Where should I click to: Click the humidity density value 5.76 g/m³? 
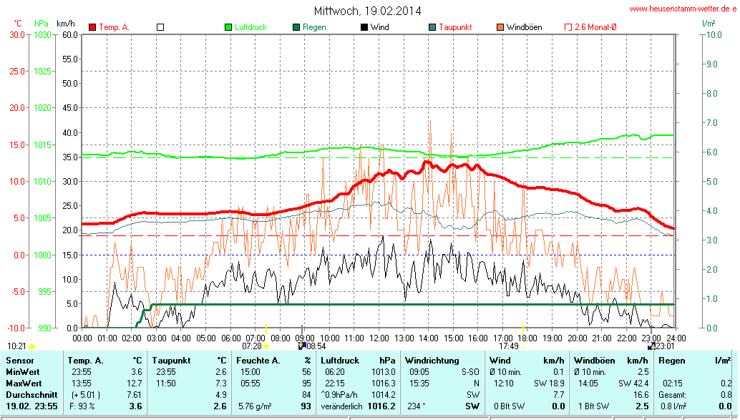pyautogui.click(x=255, y=406)
